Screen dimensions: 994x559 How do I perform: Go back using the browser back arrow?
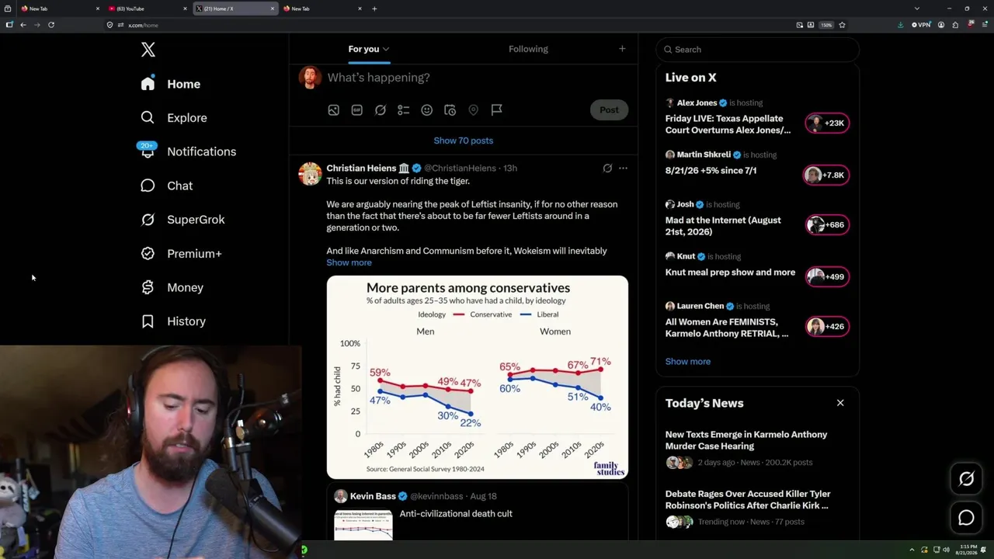point(23,25)
